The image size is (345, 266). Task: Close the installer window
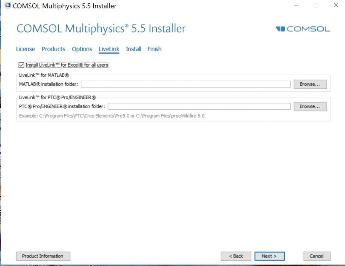[x=336, y=5]
